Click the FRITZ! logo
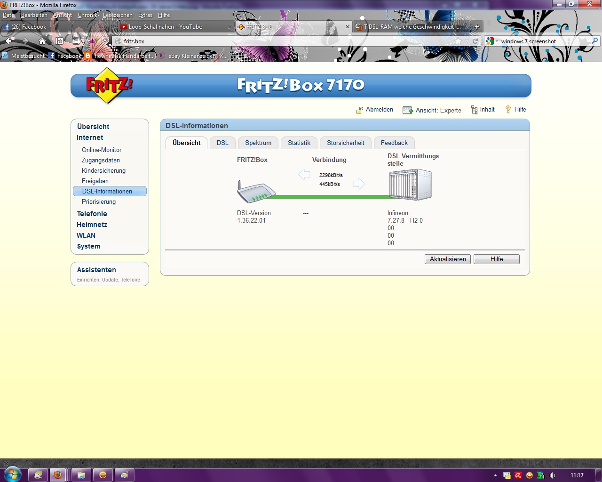 (x=109, y=86)
